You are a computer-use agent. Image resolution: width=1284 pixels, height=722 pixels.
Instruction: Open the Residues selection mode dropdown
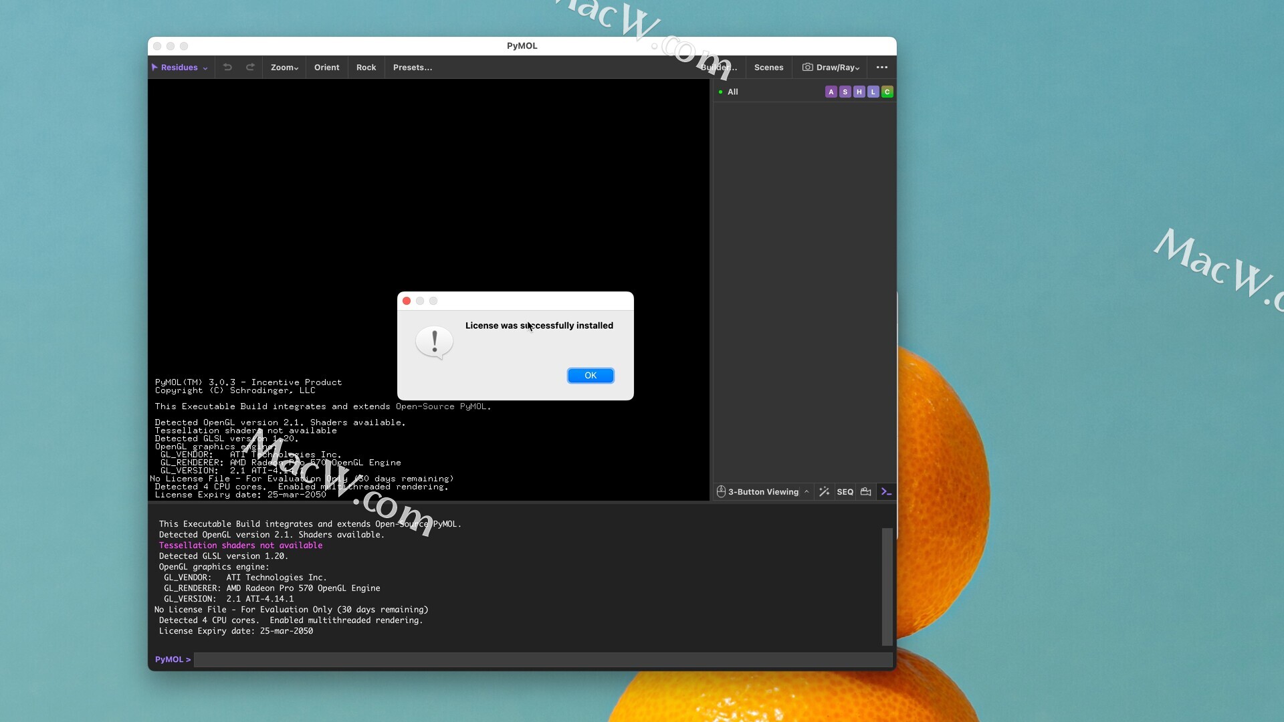[x=180, y=68]
